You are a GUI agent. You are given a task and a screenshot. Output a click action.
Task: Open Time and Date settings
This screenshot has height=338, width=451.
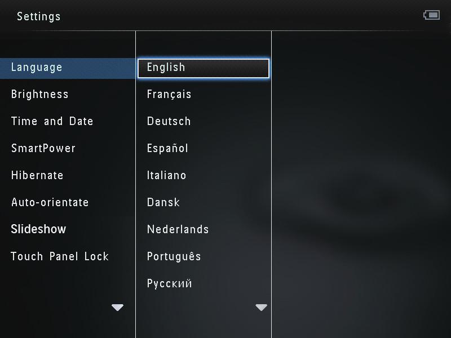(x=52, y=121)
